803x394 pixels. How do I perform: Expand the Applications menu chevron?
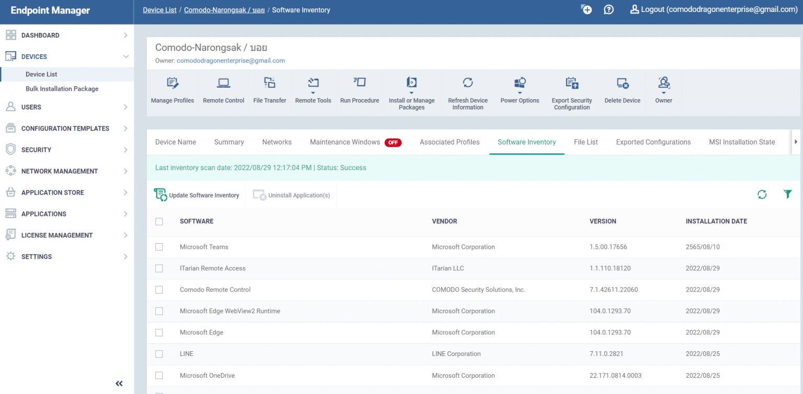pos(125,214)
